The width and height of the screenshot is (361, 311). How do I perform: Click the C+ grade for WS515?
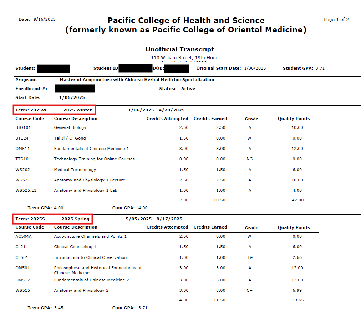point(250,291)
